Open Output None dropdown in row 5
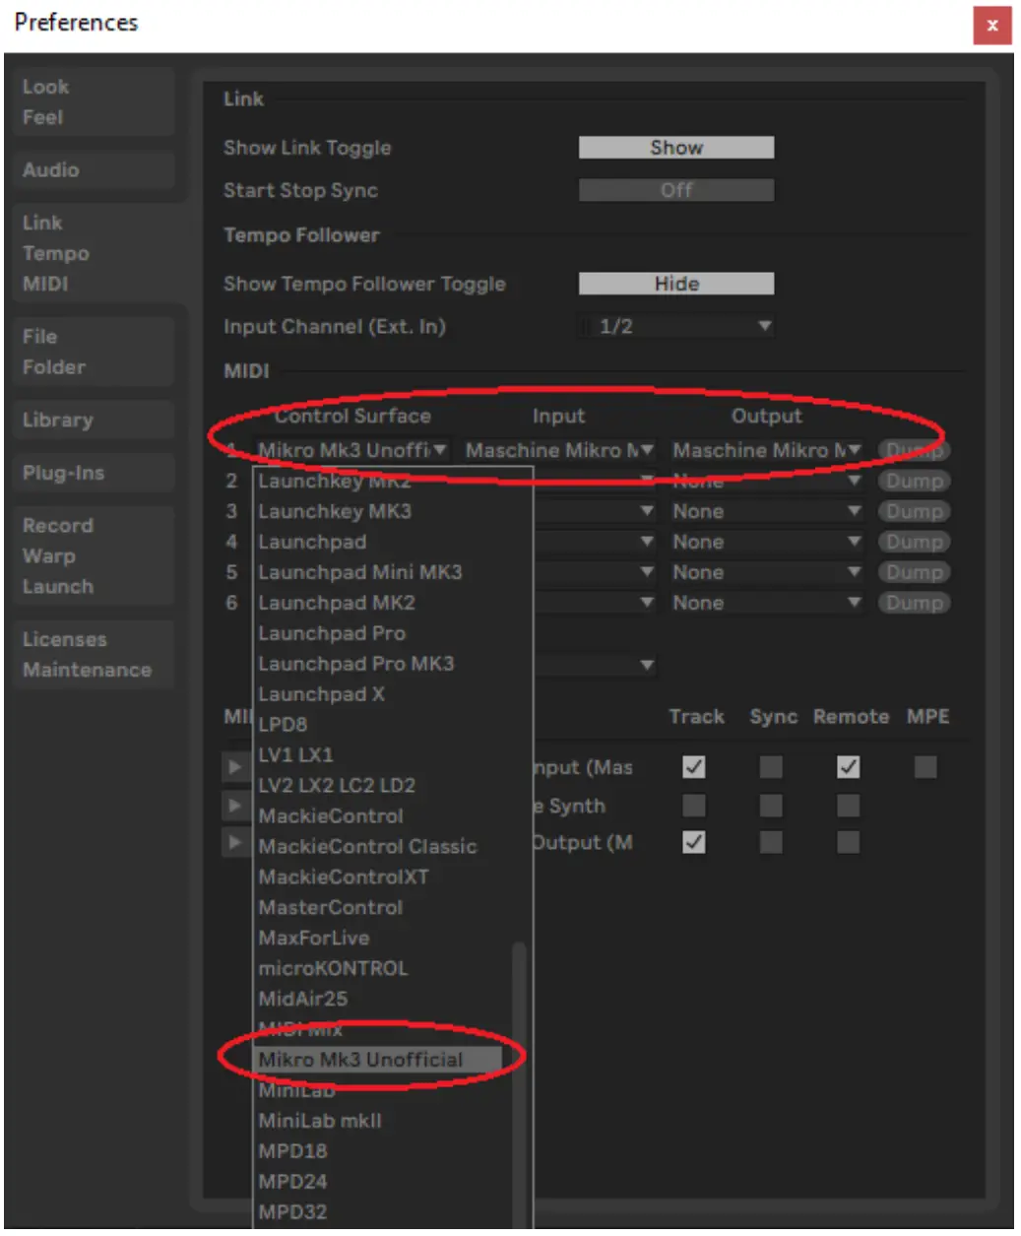Viewport: 1021px width, 1236px height. coord(766,572)
